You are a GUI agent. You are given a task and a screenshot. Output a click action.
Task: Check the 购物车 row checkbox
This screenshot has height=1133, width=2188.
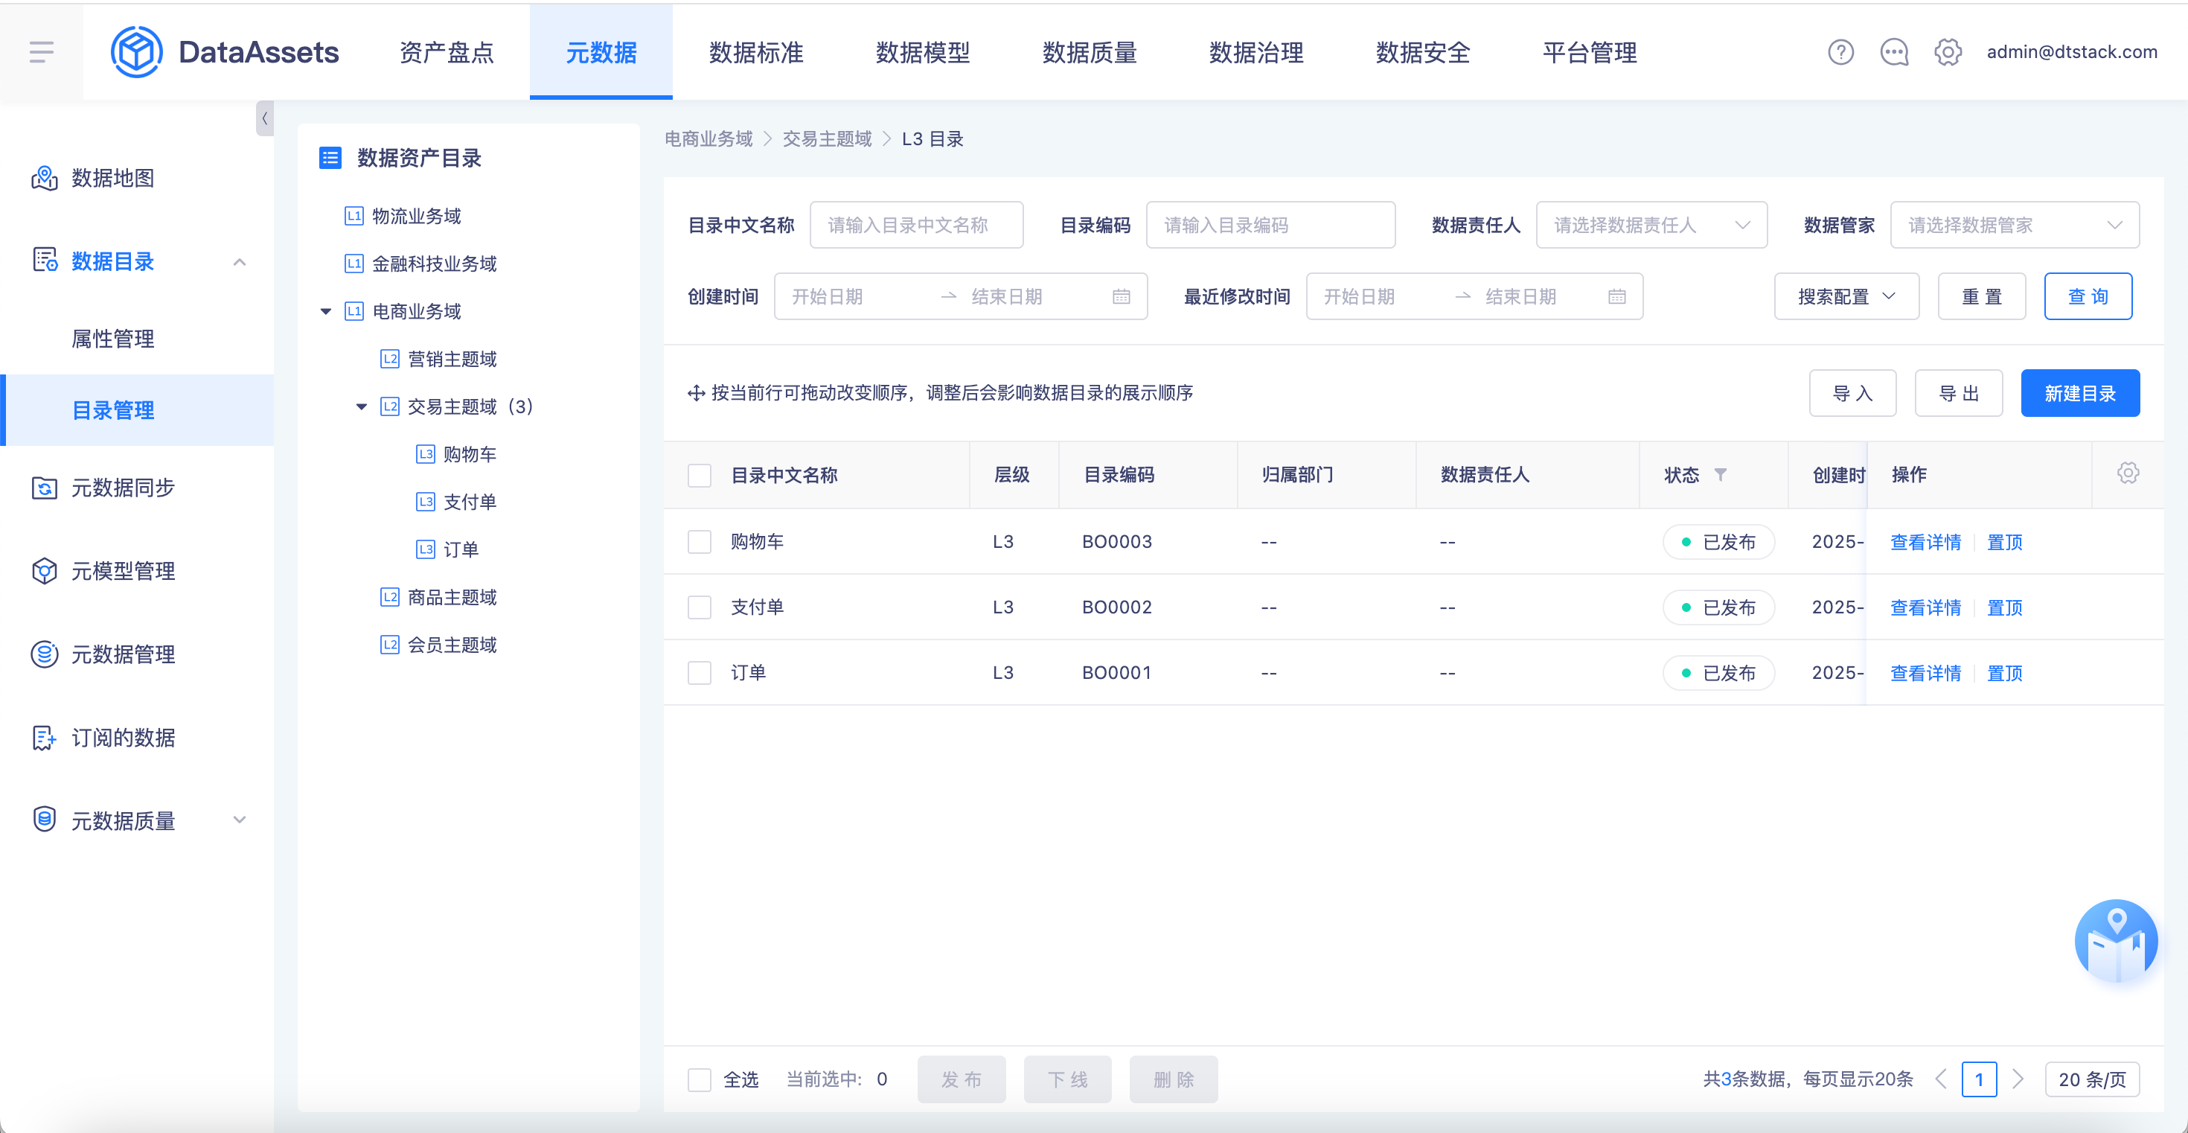(699, 542)
